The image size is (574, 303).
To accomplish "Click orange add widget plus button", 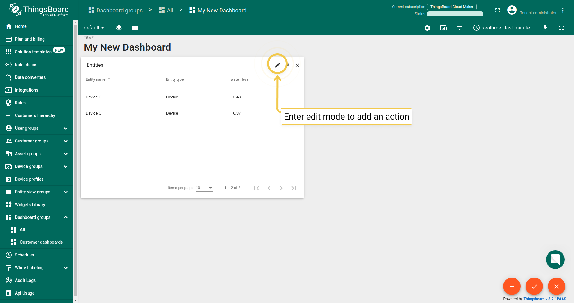I will coord(512,286).
